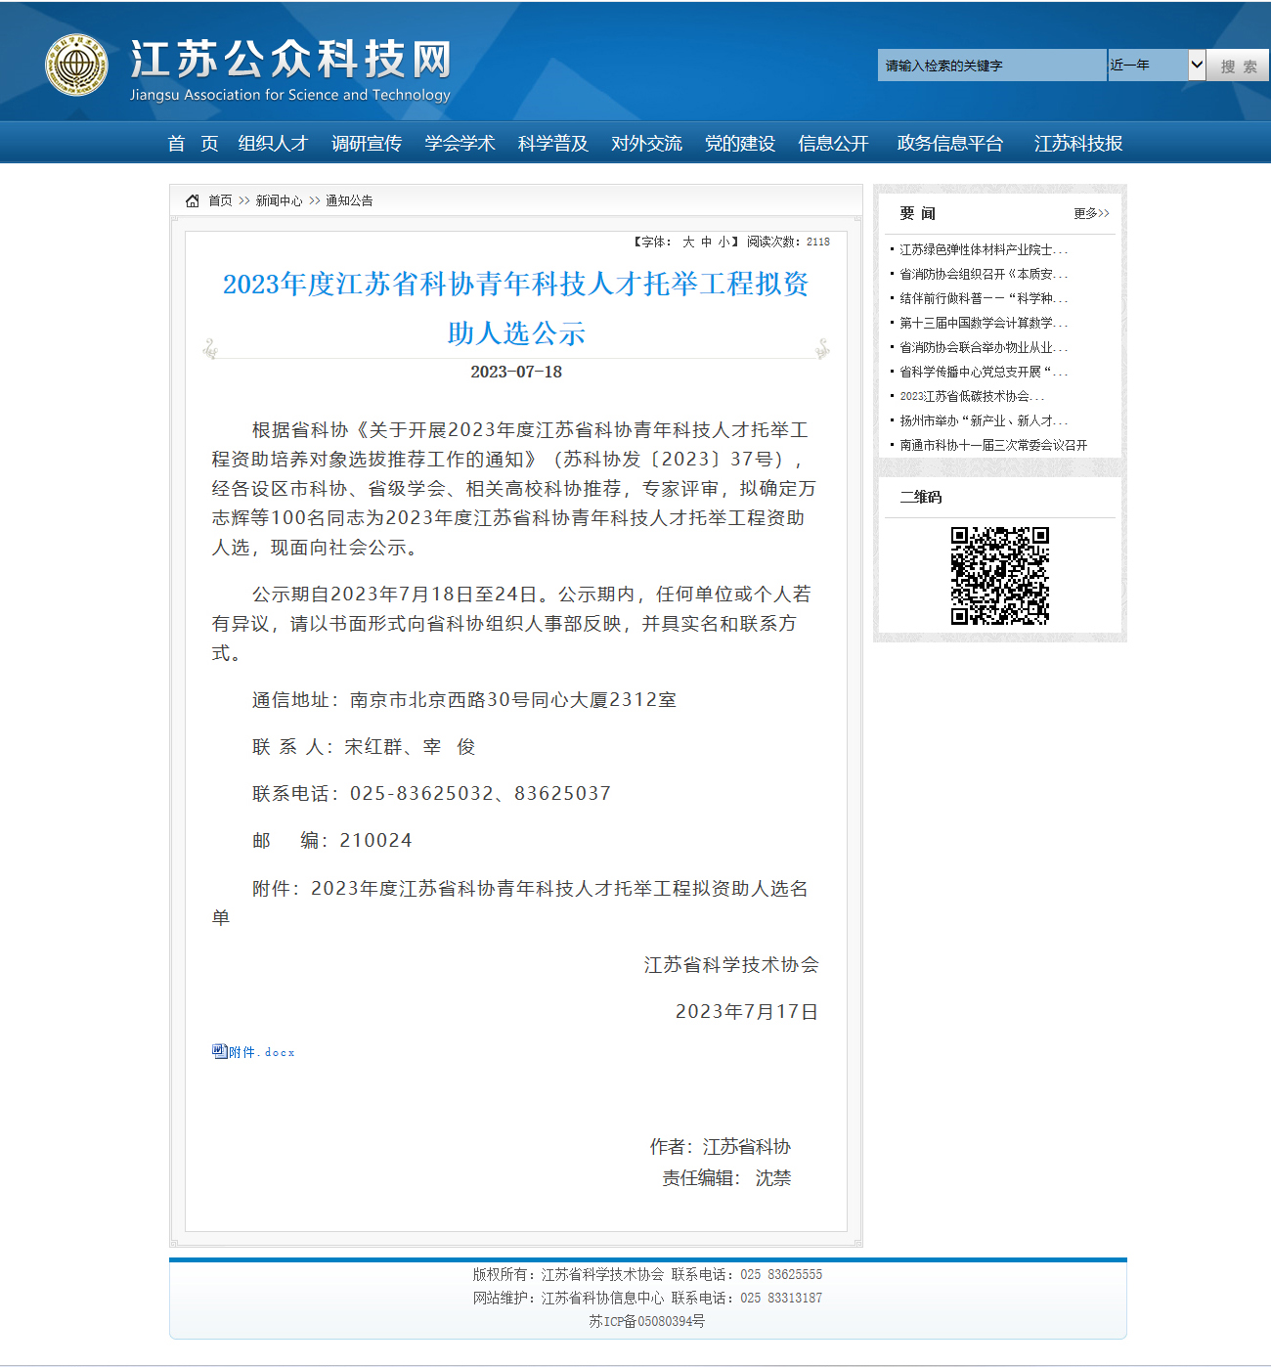Image resolution: width=1271 pixels, height=1367 pixels.
Task: Click the footer 网站维护 maintenance line
Action: (x=647, y=1298)
